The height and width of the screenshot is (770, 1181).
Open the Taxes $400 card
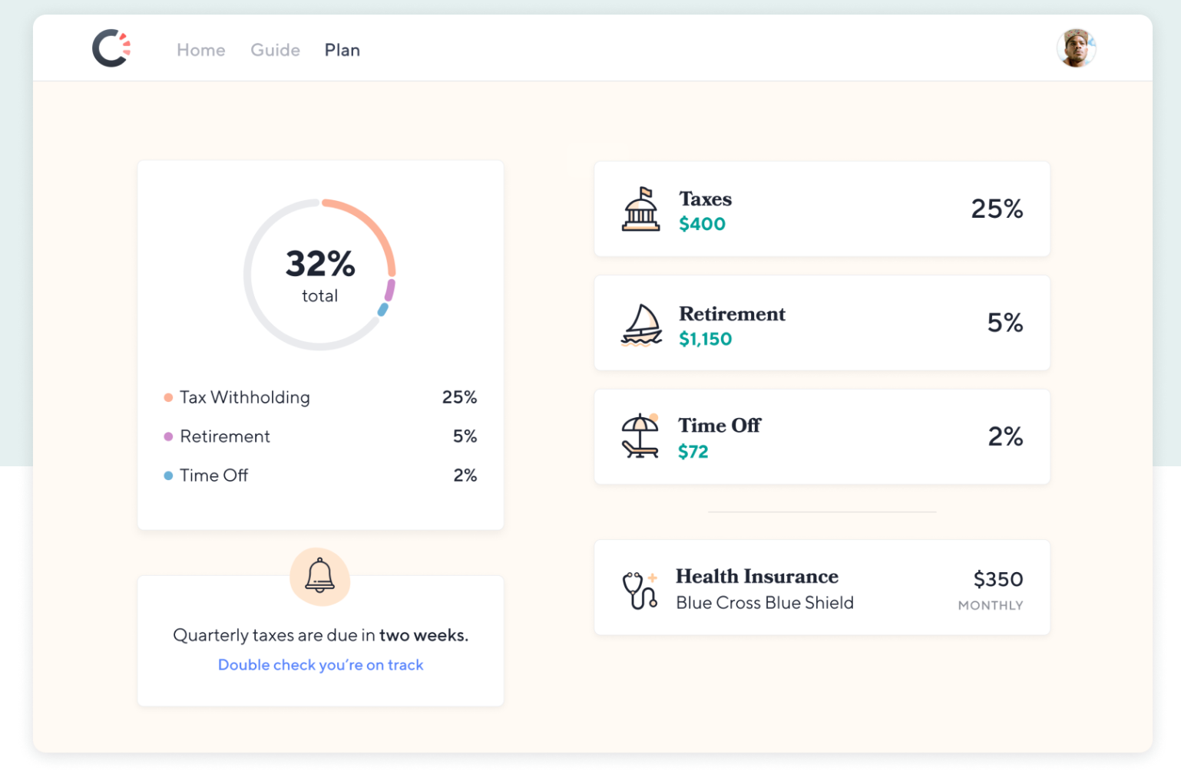point(822,209)
